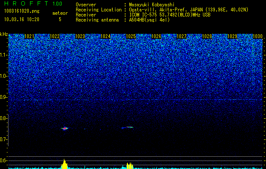Image resolution: width=266 pixels, height=169 pixels.
Task: Click observer name Masayuki Kobayashi
Action: click(151, 5)
